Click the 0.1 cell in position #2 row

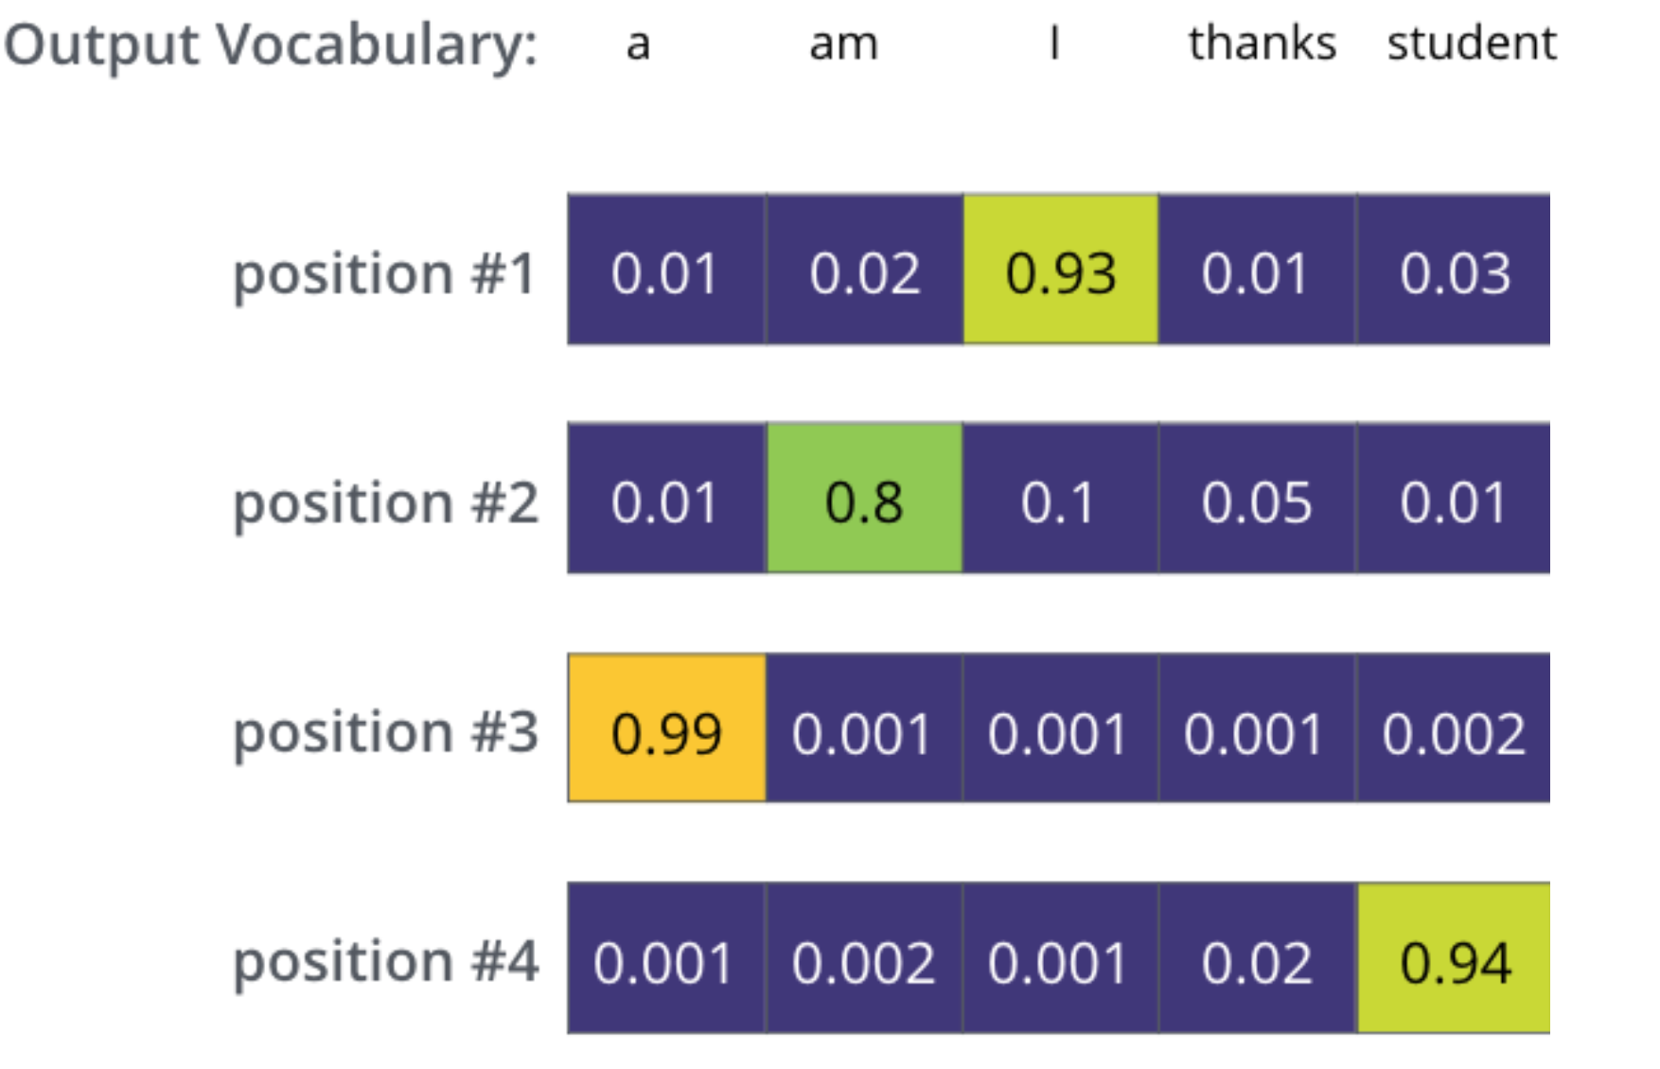pyautogui.click(x=1060, y=499)
